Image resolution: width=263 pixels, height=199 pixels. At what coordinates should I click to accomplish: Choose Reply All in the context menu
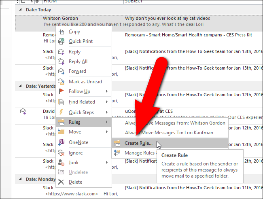pos(83,61)
